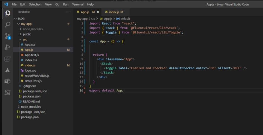Click the Explorer more actions ellipsis
Image resolution: width=263 pixels, height=135 pixels.
coord(68,12)
